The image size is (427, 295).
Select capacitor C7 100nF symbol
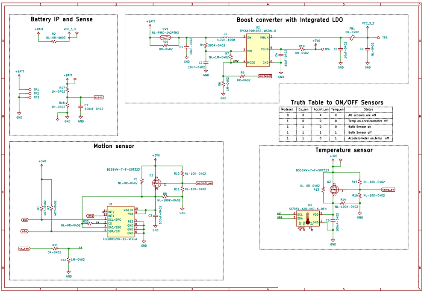[81, 107]
